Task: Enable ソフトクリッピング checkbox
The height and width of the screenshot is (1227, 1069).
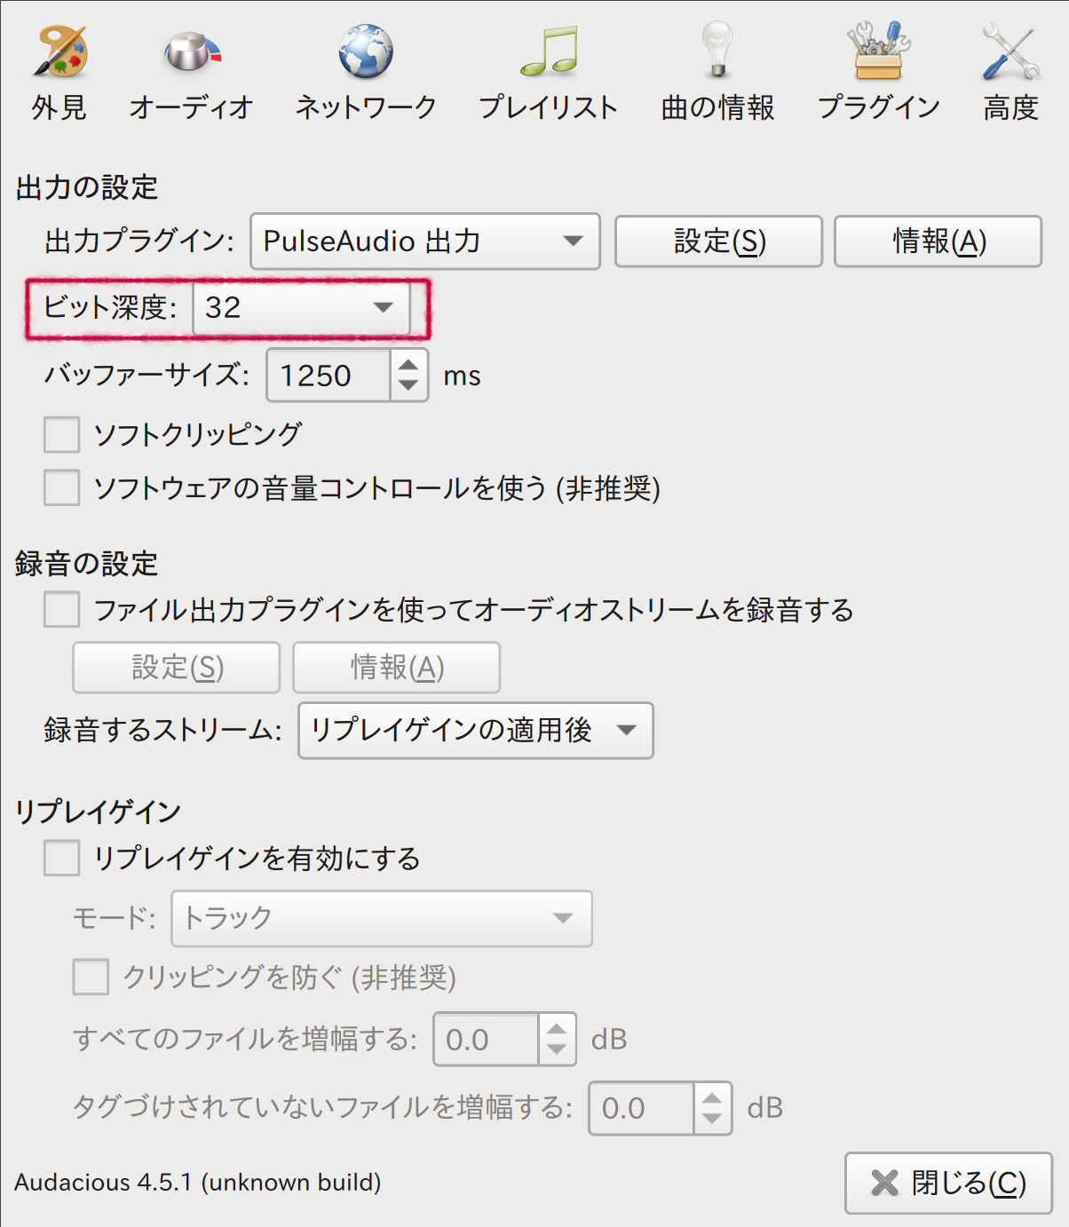Action: pyautogui.click(x=60, y=435)
